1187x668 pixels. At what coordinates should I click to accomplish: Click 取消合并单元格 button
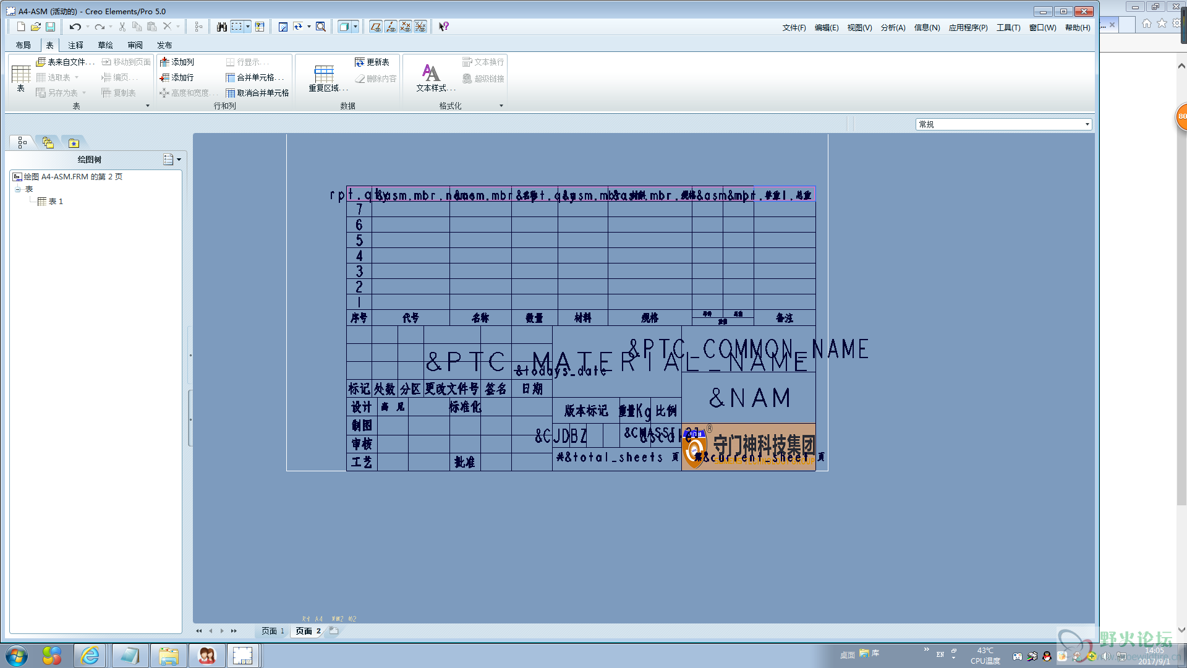(x=257, y=93)
